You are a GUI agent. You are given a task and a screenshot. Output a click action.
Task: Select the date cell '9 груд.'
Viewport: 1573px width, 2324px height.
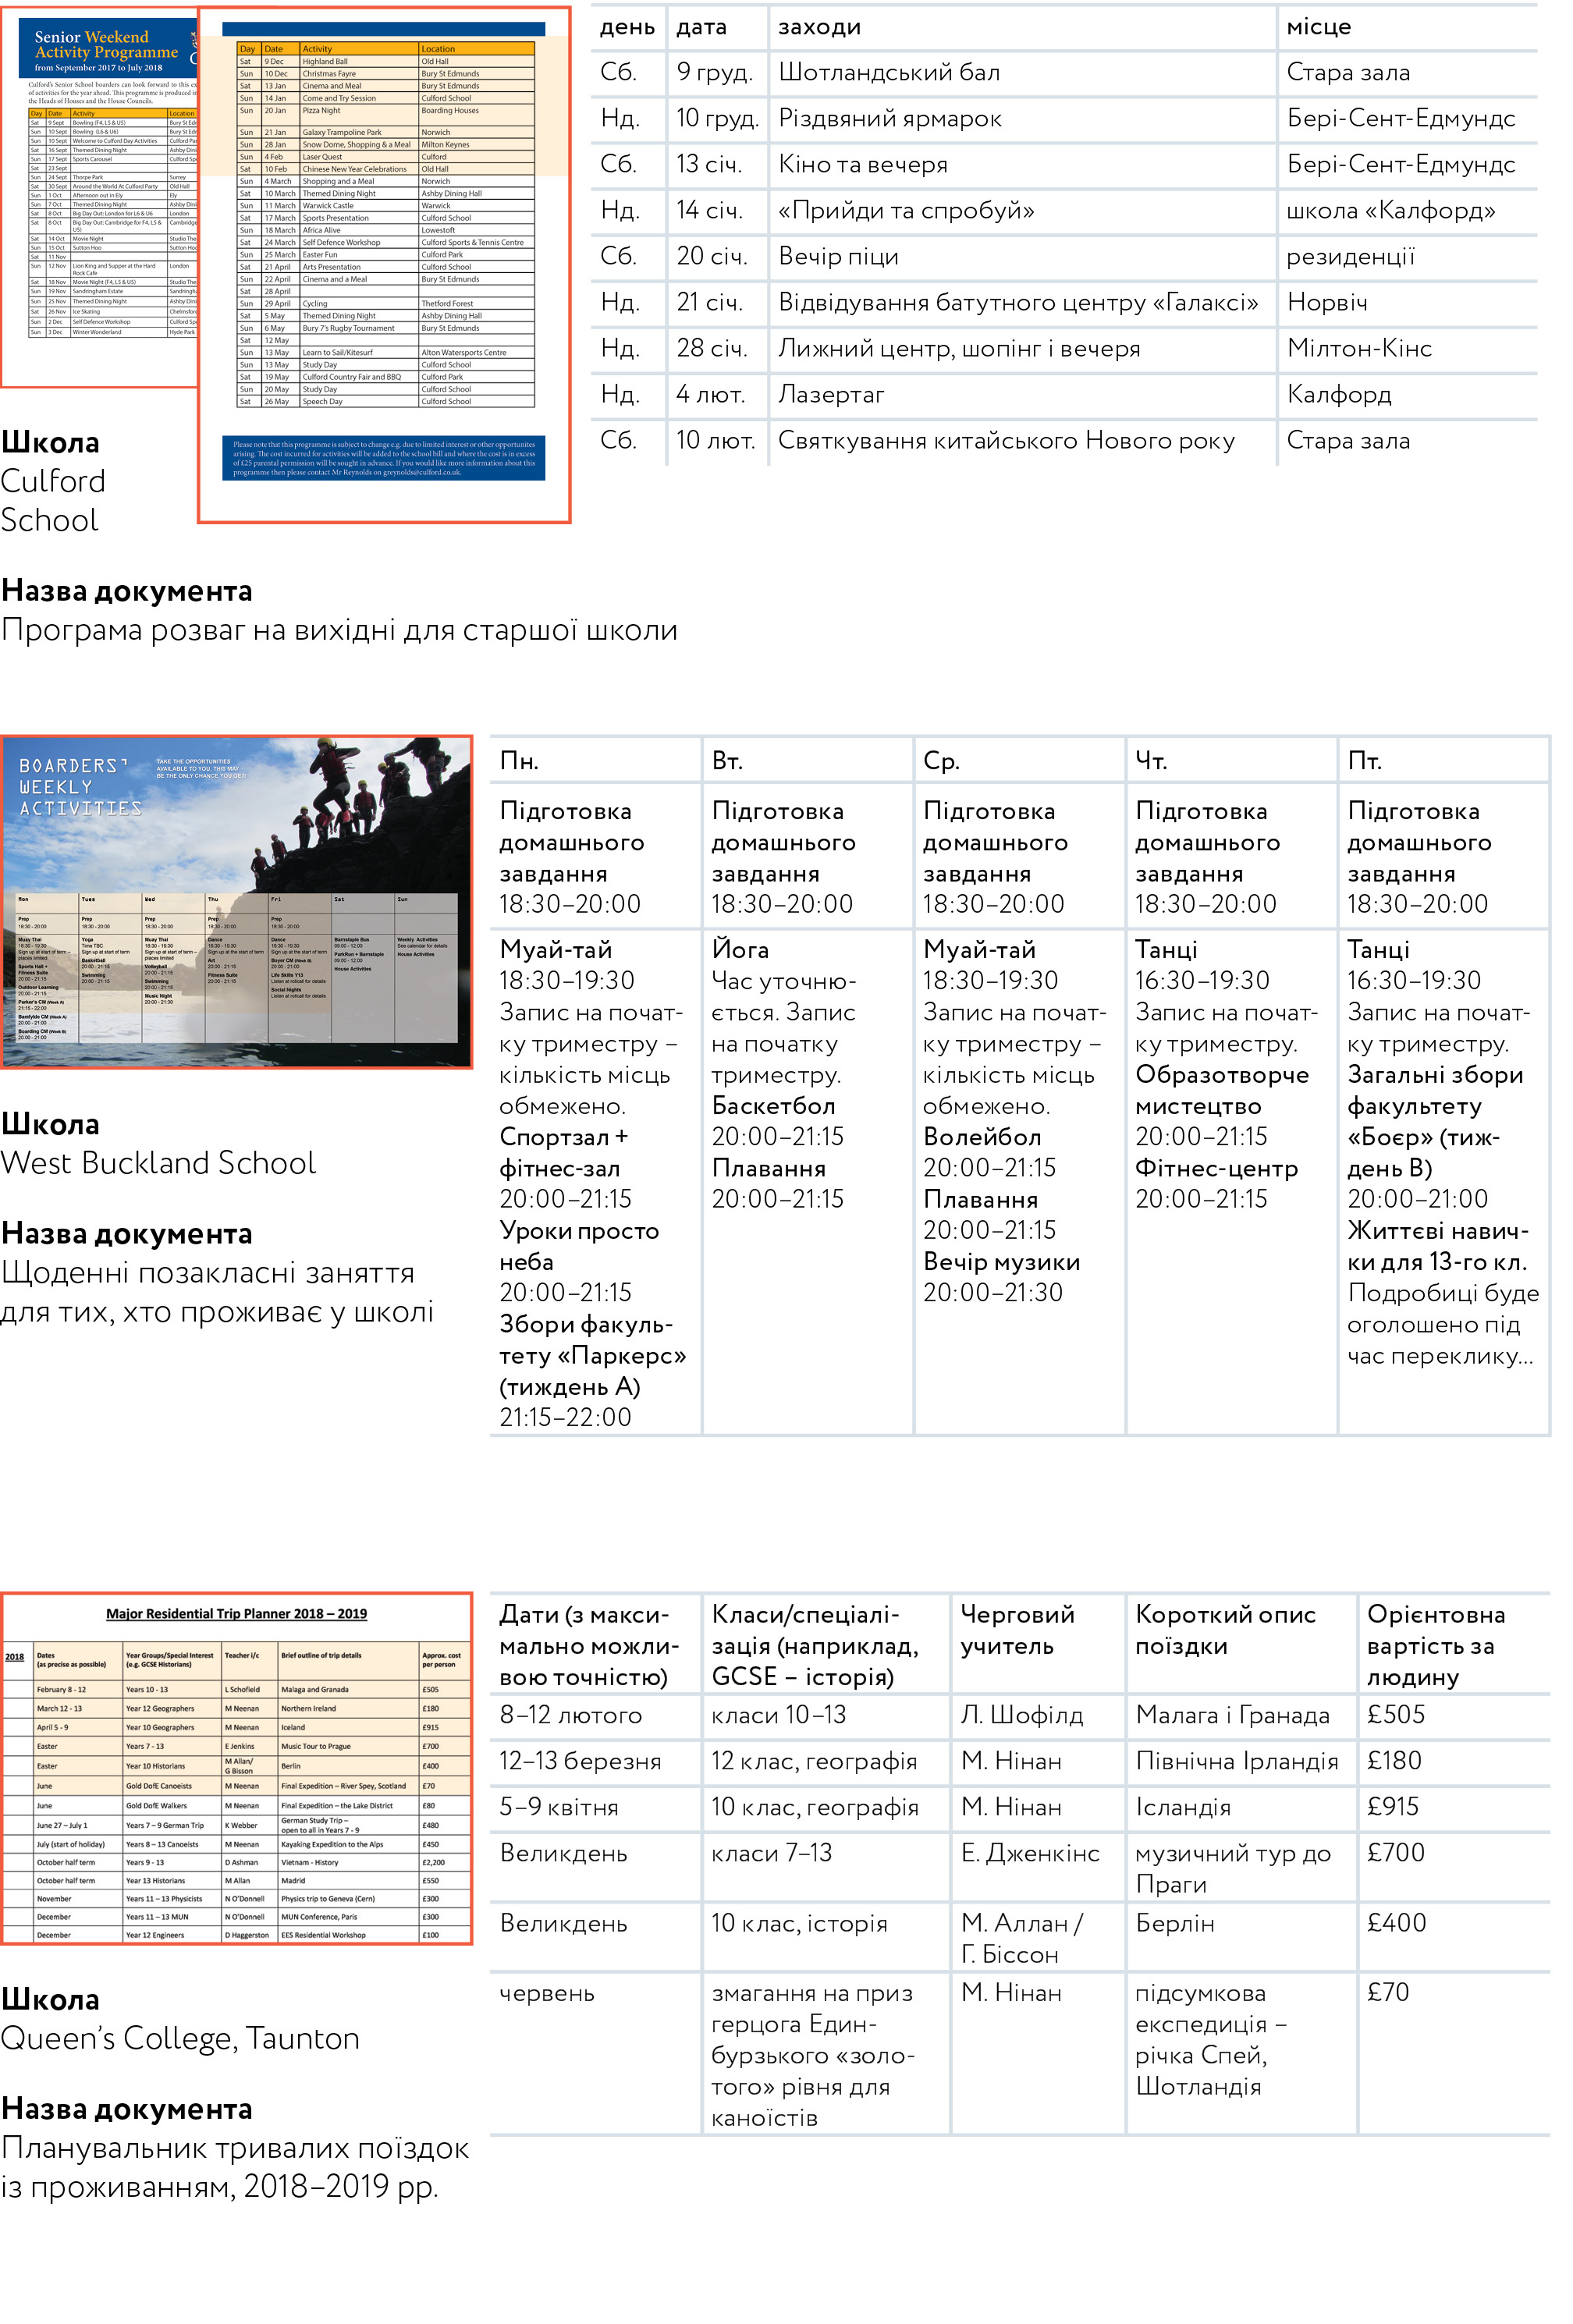click(714, 73)
